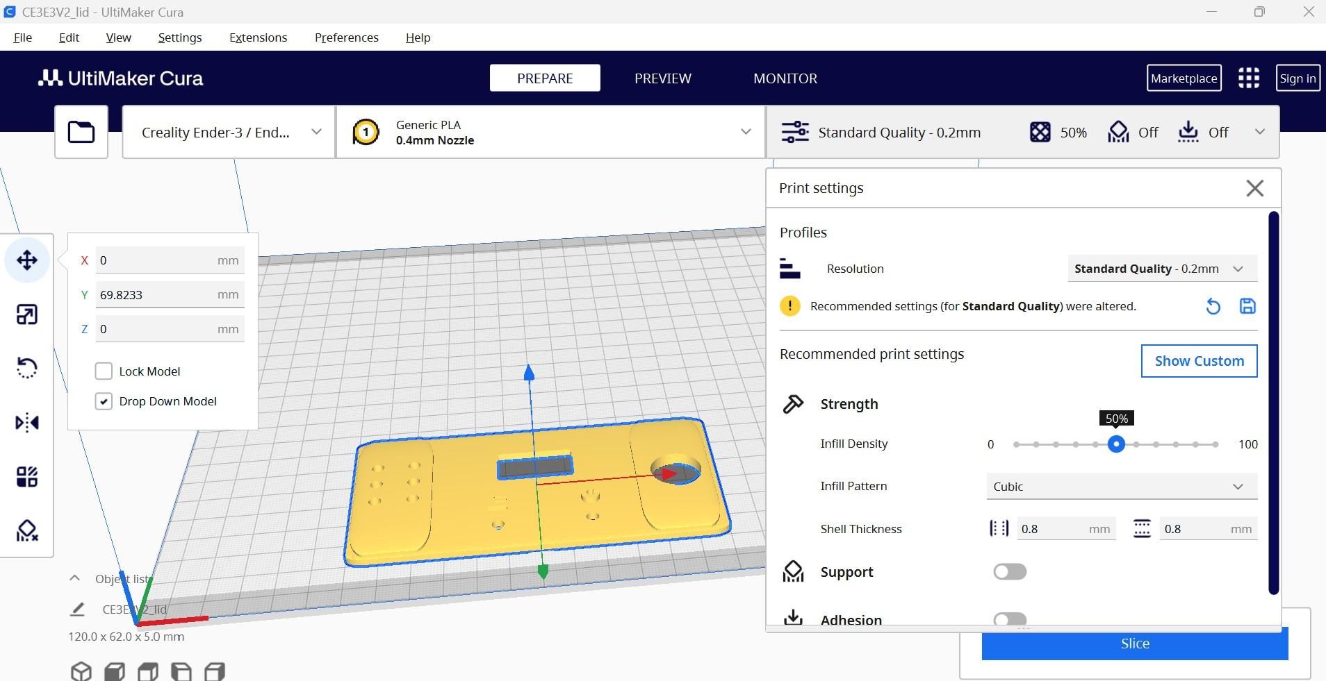The image size is (1326, 681).
Task: Switch to 3D perspective view cube
Action: point(81,671)
